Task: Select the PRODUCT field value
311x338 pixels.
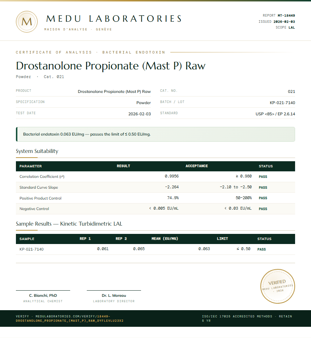Action: click(x=114, y=91)
